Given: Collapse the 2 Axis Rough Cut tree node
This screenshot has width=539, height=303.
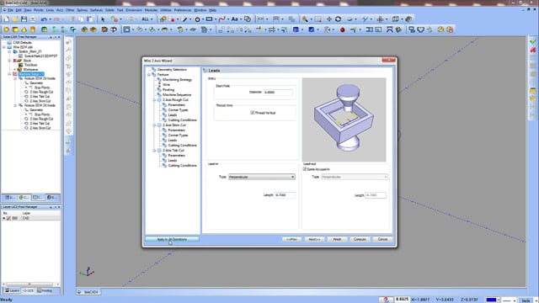Looking at the screenshot, I should [x=154, y=99].
